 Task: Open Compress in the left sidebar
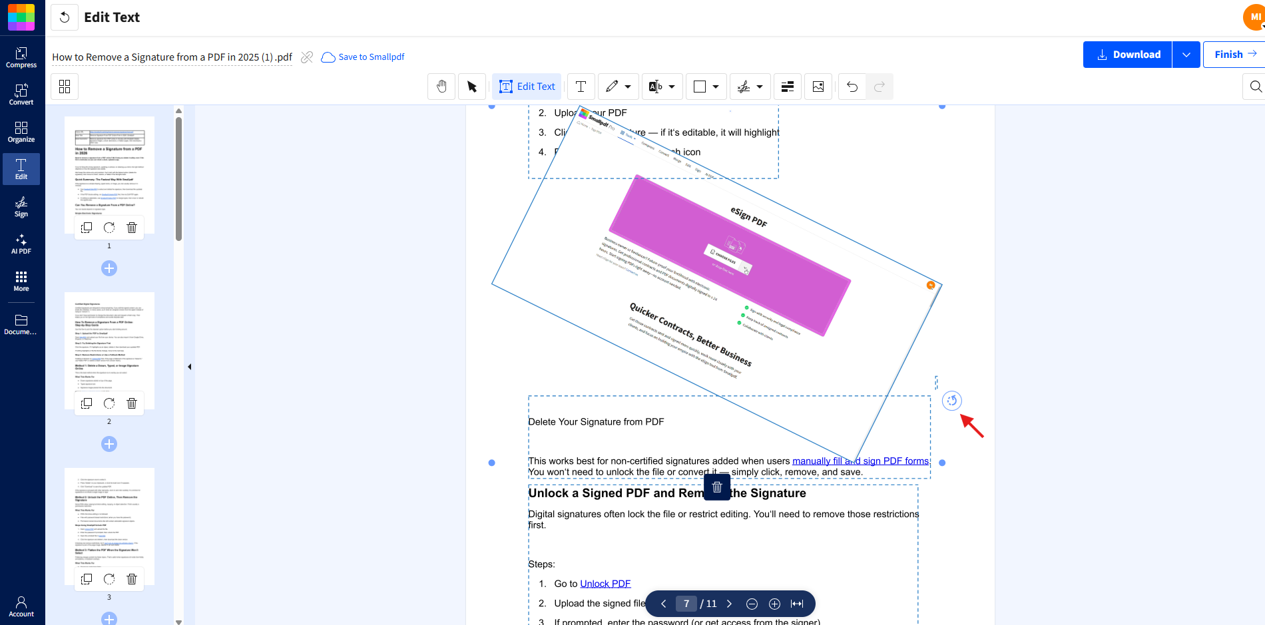point(21,57)
